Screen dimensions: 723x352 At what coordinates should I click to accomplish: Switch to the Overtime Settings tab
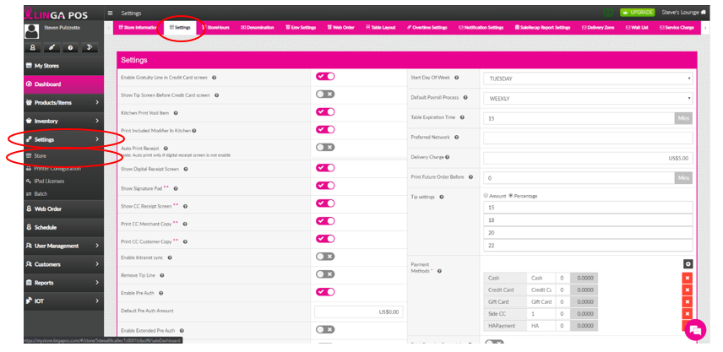[427, 28]
